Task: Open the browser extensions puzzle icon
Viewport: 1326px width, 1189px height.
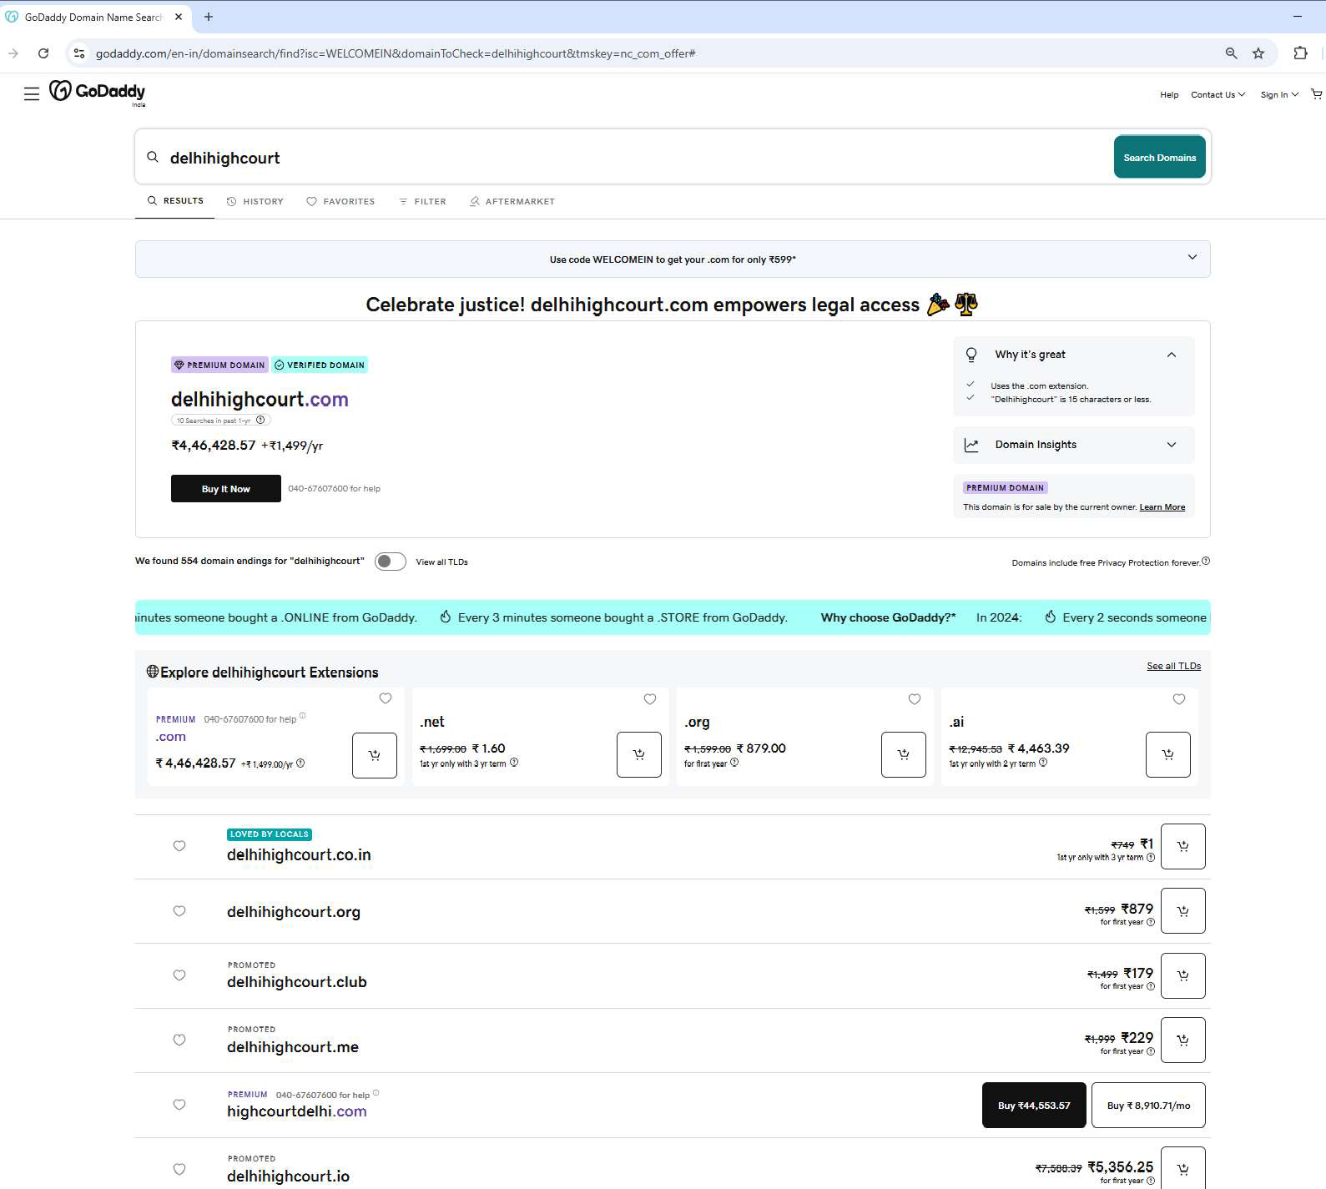Action: pos(1300,53)
